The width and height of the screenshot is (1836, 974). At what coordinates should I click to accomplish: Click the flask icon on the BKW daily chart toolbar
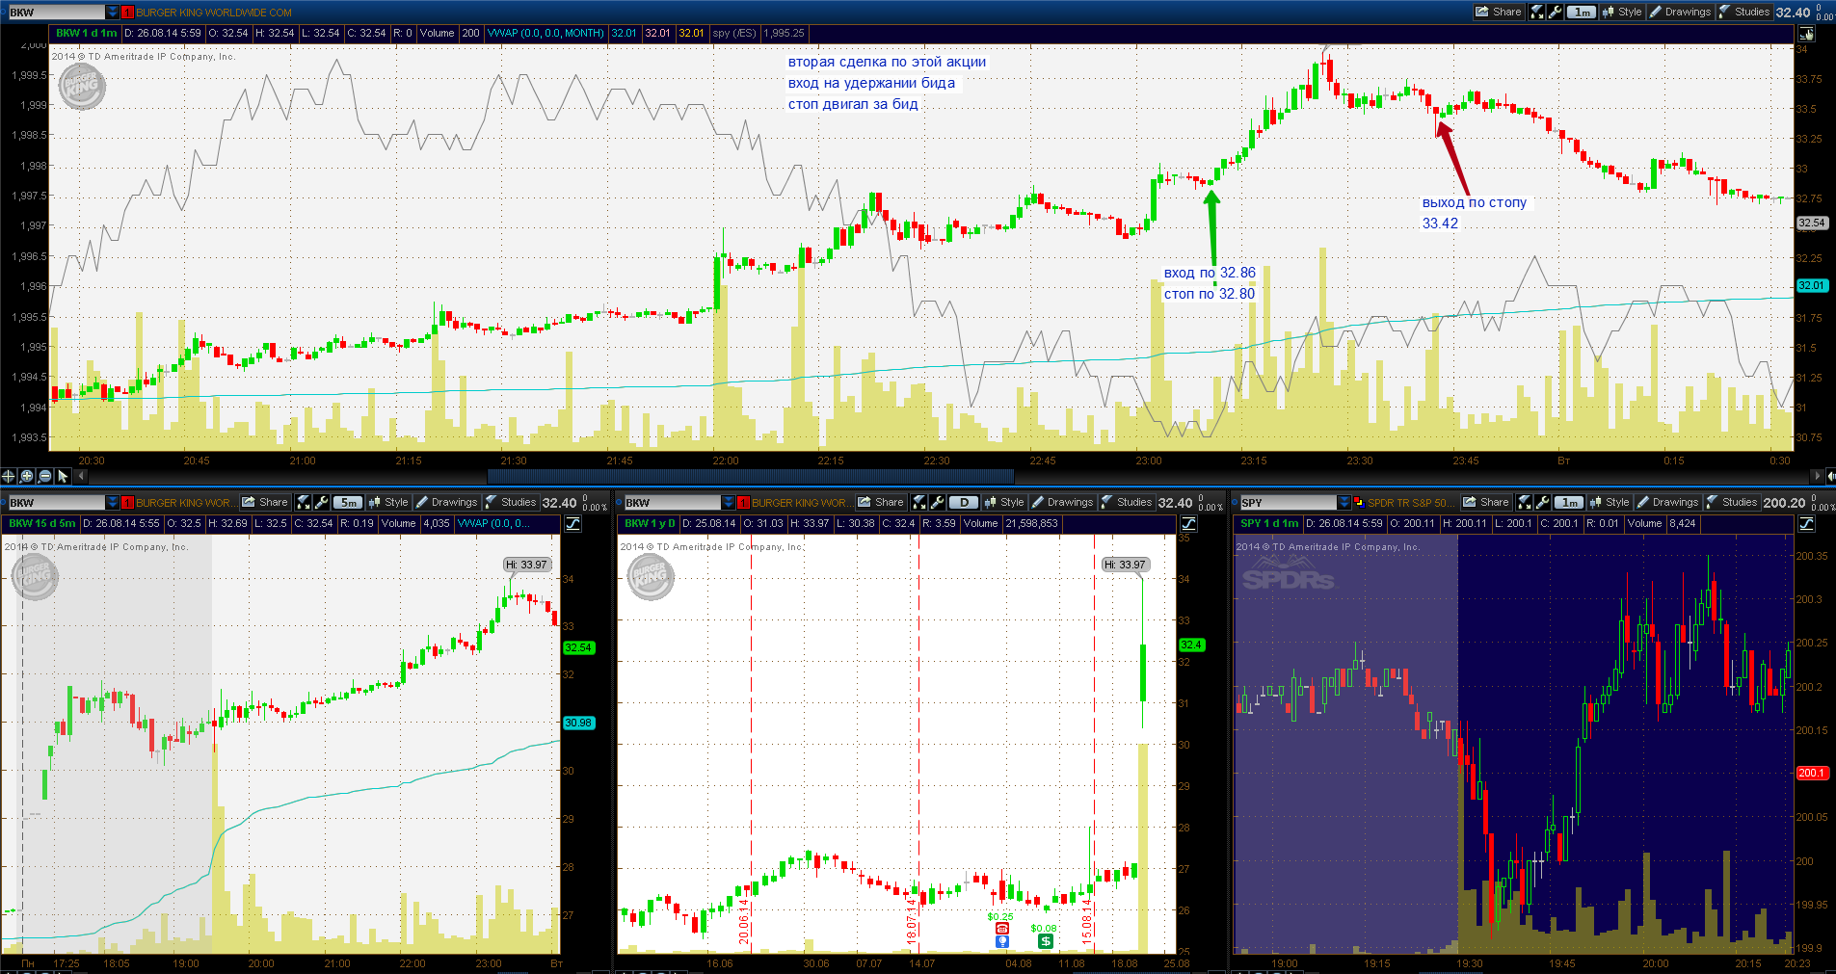(x=919, y=502)
